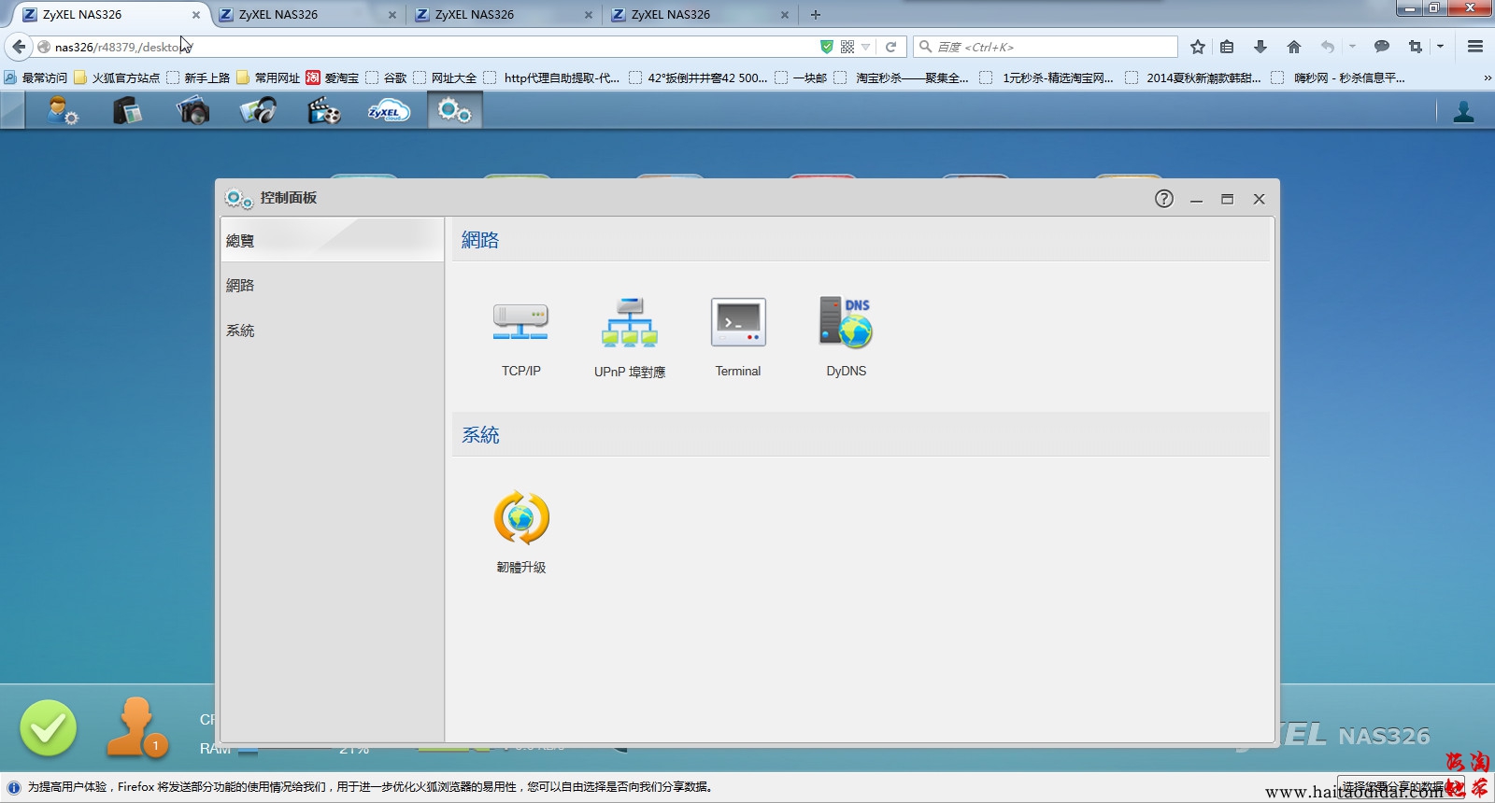Open the Firefox hamburger menu
The image size is (1495, 803).
tap(1475, 47)
